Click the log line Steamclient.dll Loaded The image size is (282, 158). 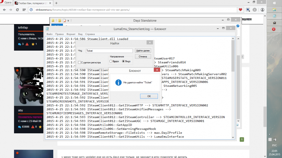tap(87, 39)
